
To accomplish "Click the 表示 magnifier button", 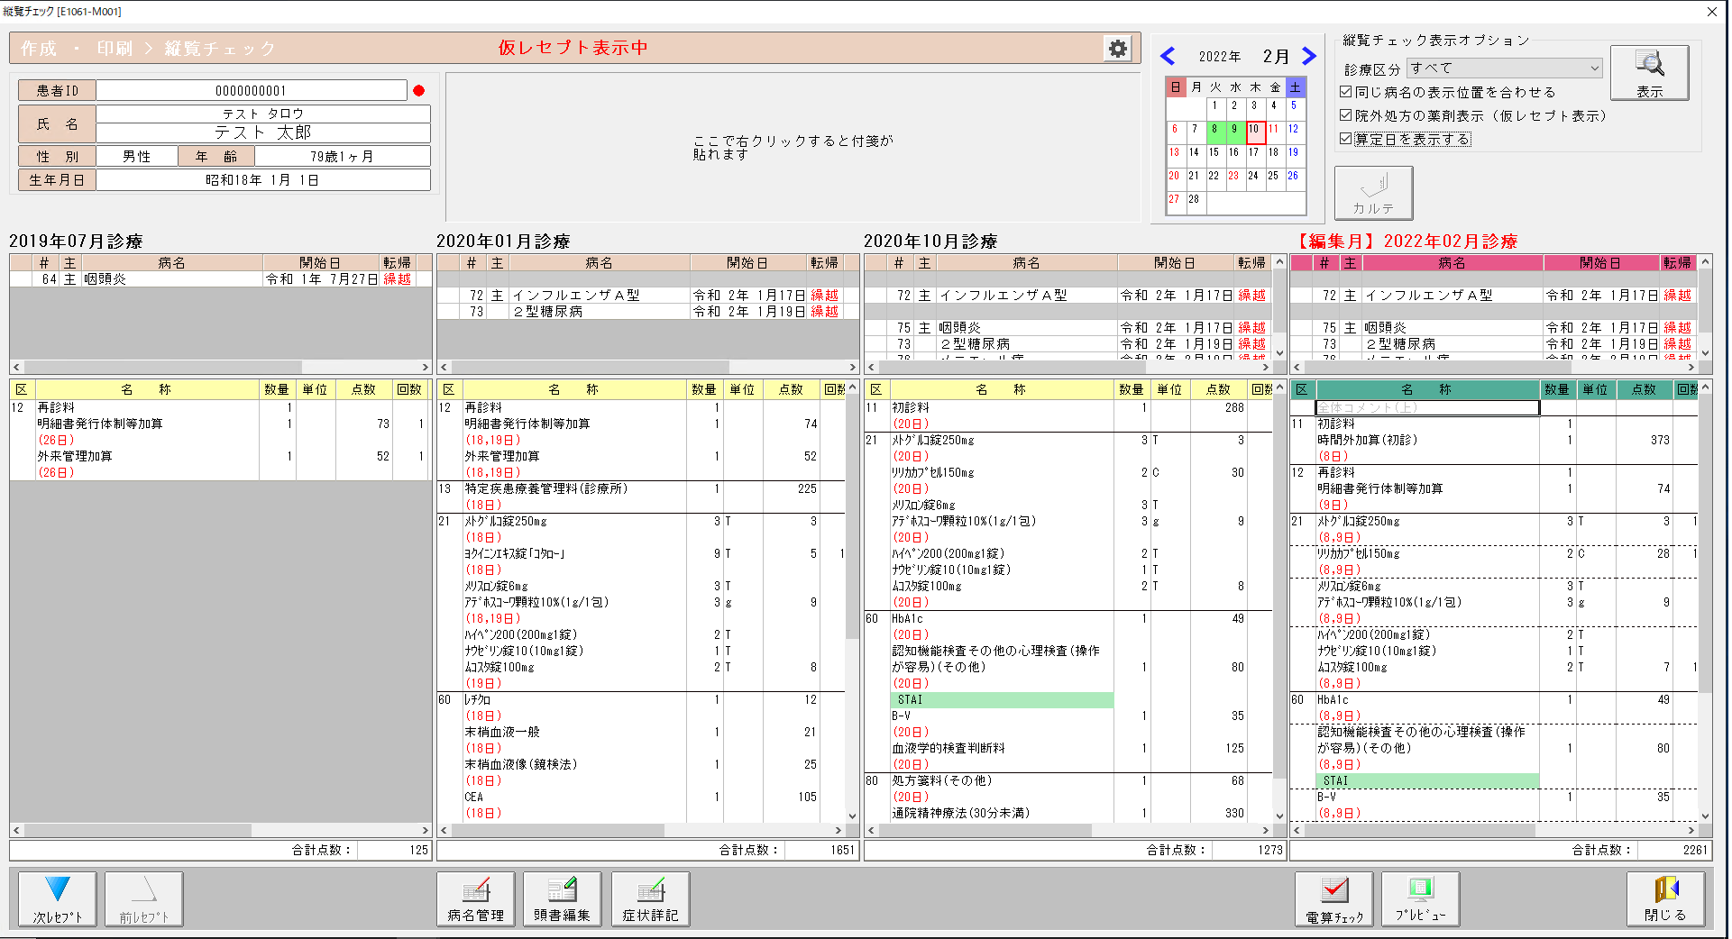I will tap(1649, 73).
